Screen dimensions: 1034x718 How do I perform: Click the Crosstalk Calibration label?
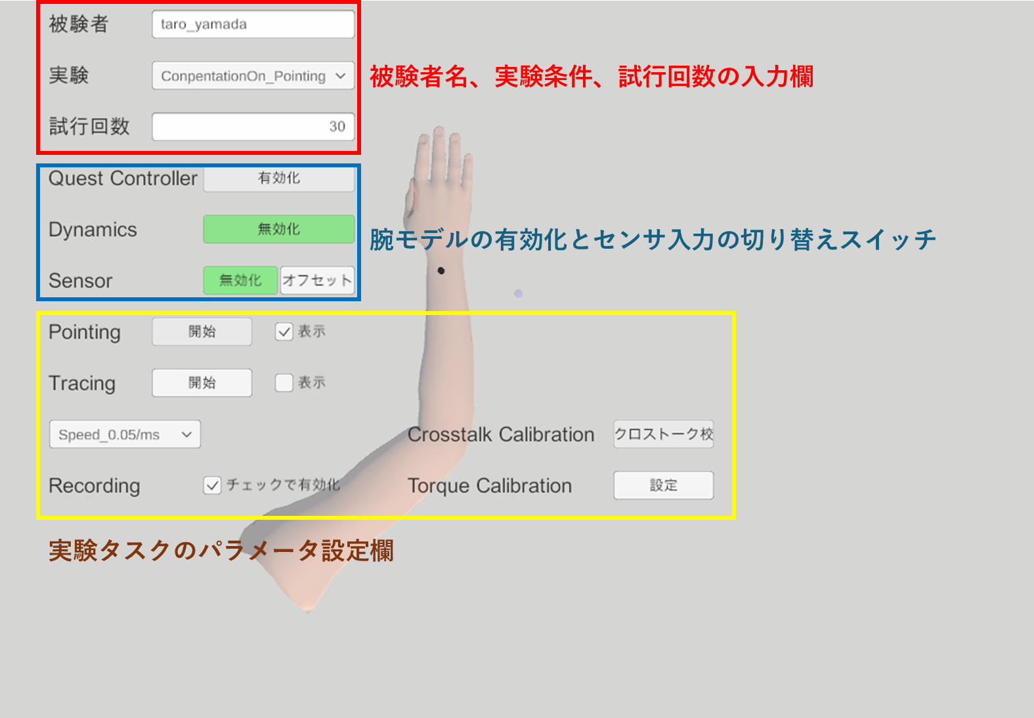click(501, 434)
